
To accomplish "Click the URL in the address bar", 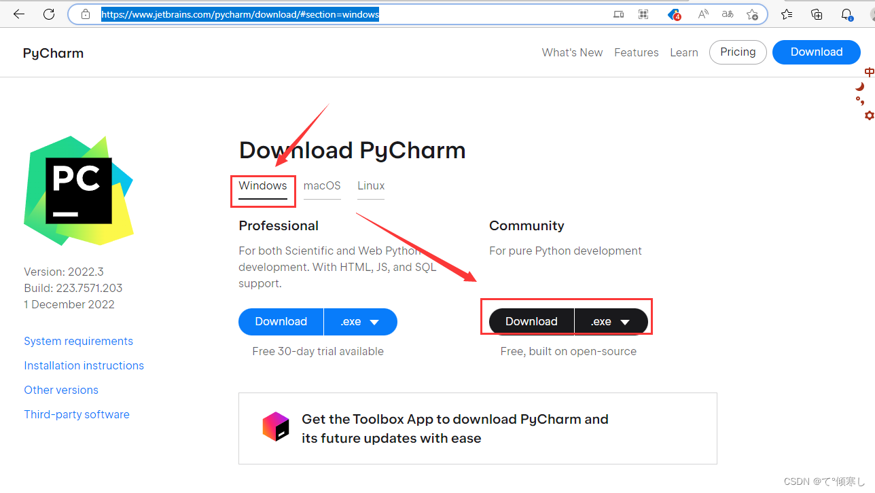I will (240, 14).
